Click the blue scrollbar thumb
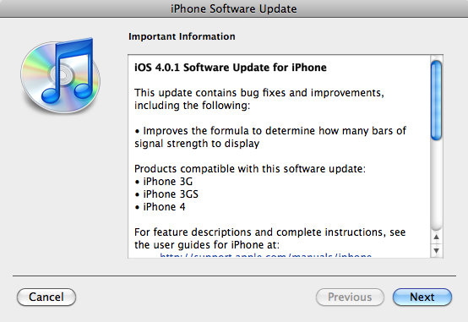The width and height of the screenshot is (468, 322). (437, 100)
